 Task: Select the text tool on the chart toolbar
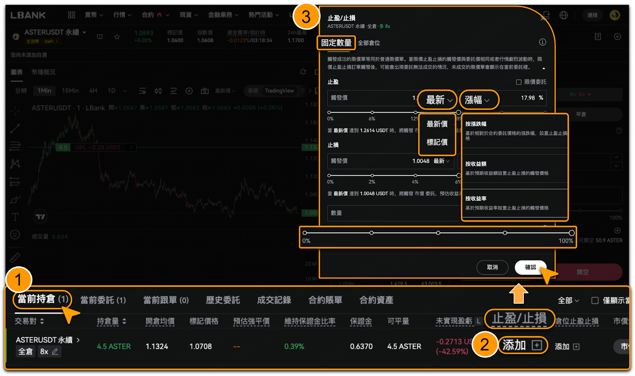[15, 217]
